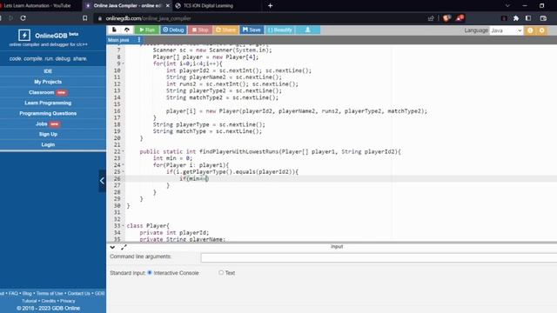Collapse the sidebar with the left chevron
Screen dimensions: 557x313
102,181
